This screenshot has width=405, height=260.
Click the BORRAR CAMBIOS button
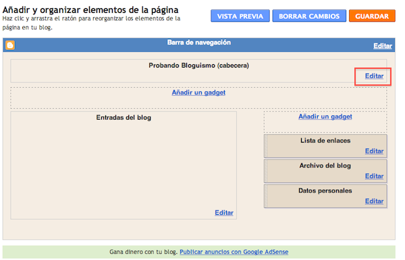point(309,16)
